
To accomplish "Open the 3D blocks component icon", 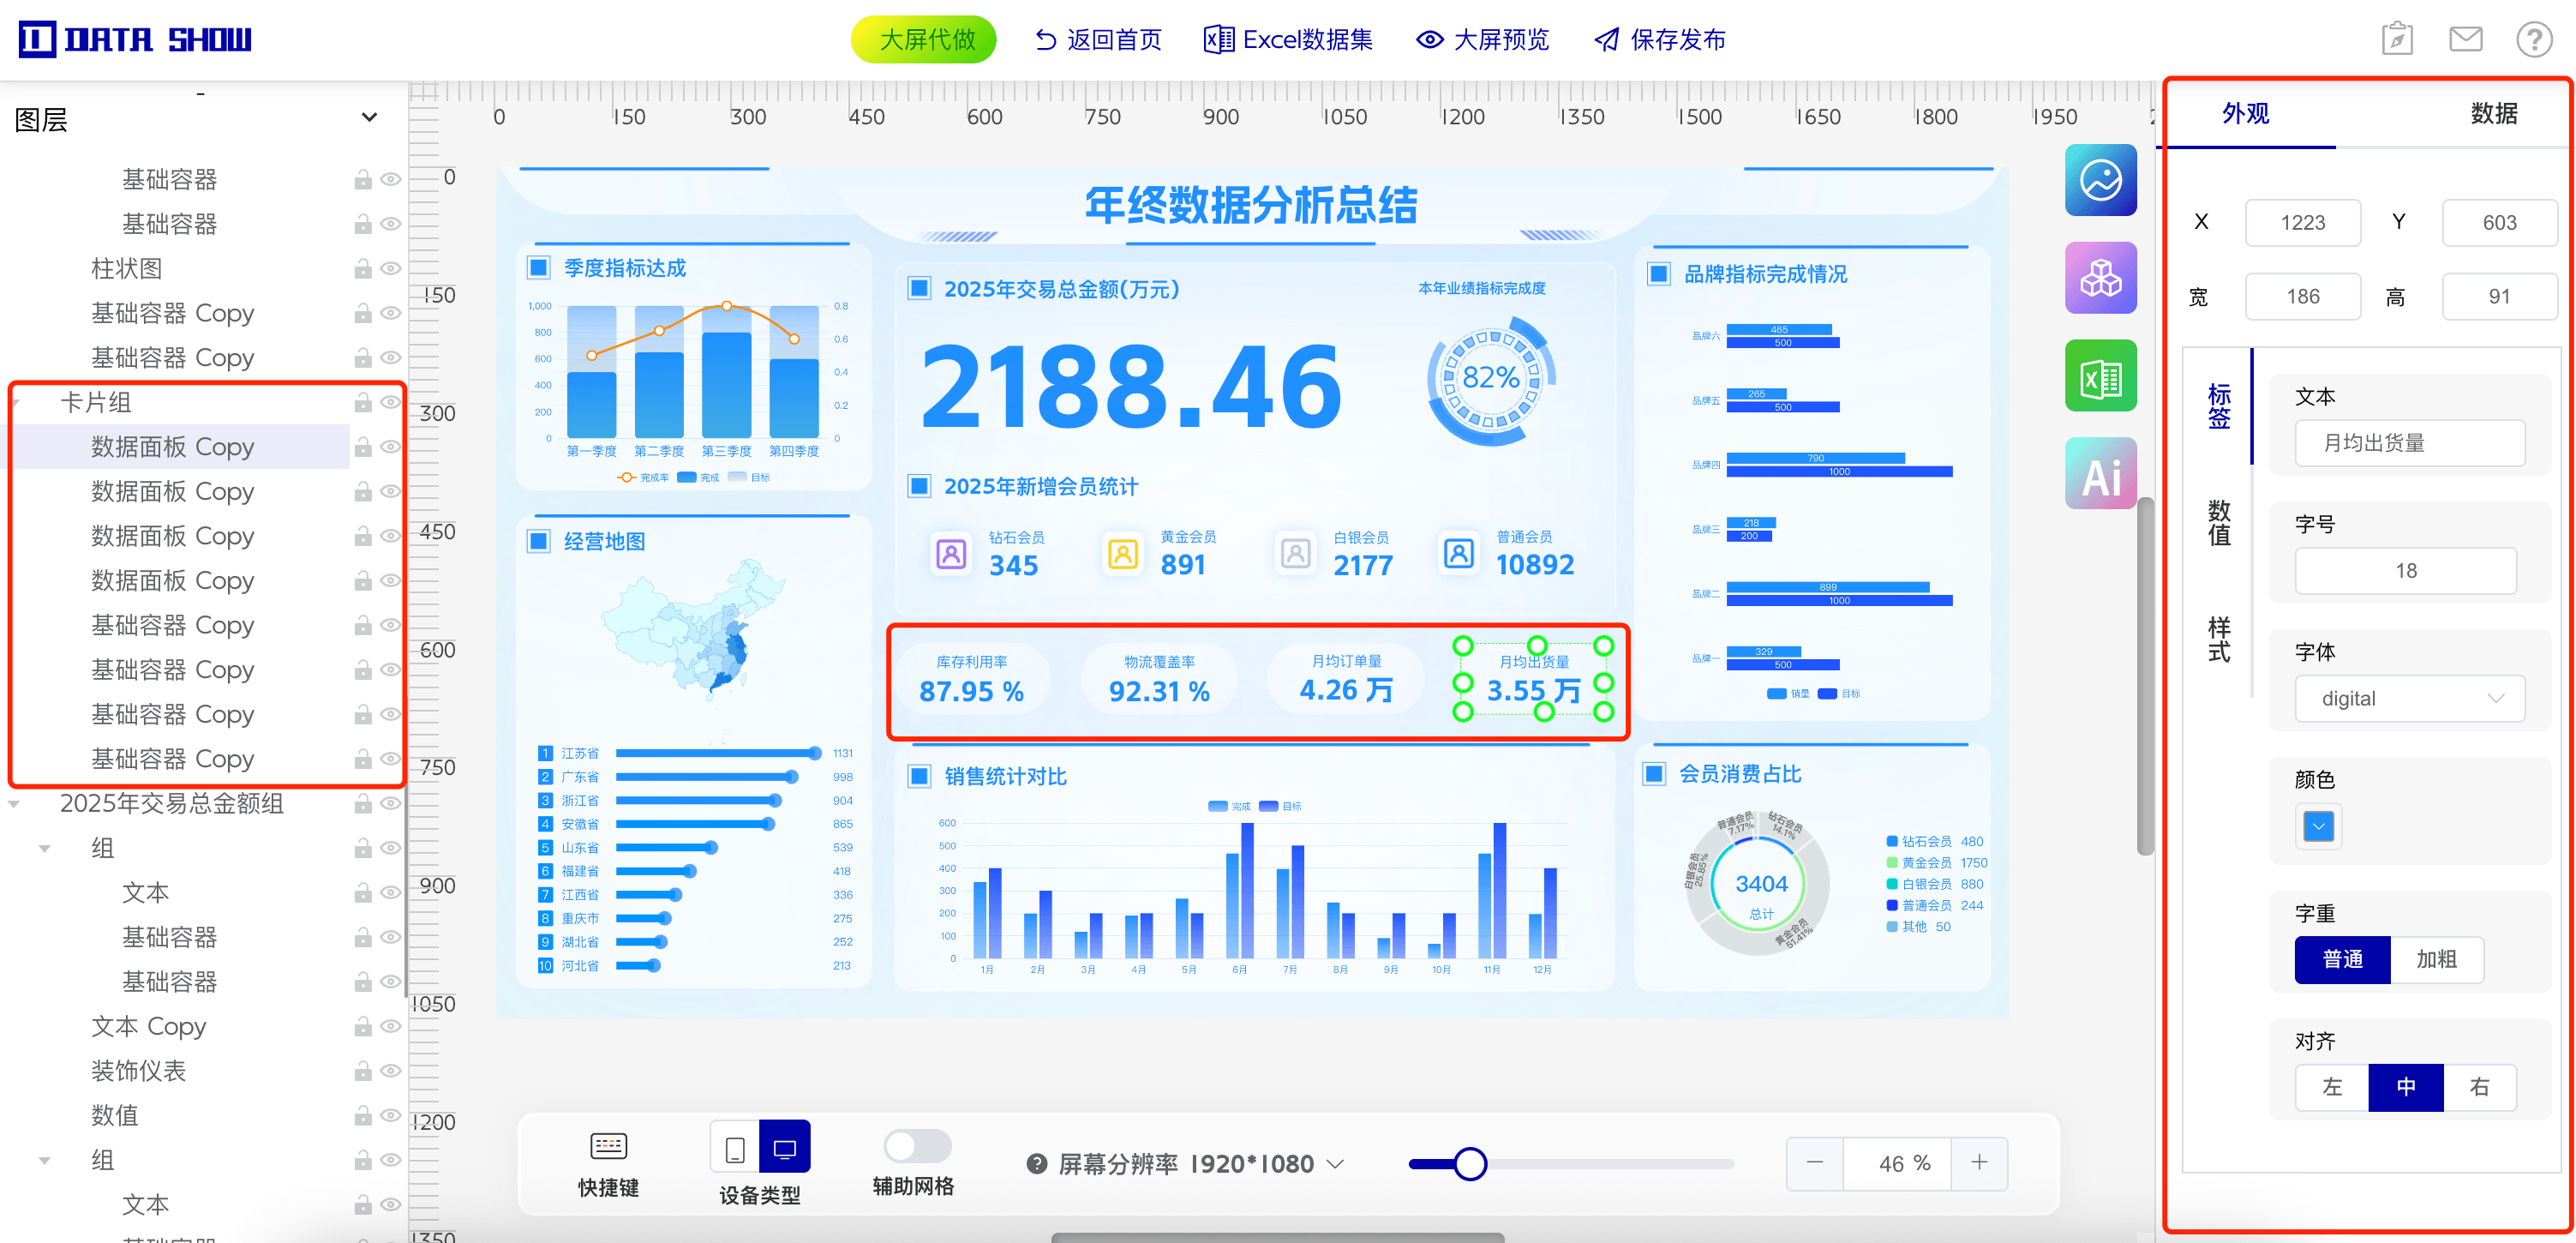I will tap(2100, 278).
